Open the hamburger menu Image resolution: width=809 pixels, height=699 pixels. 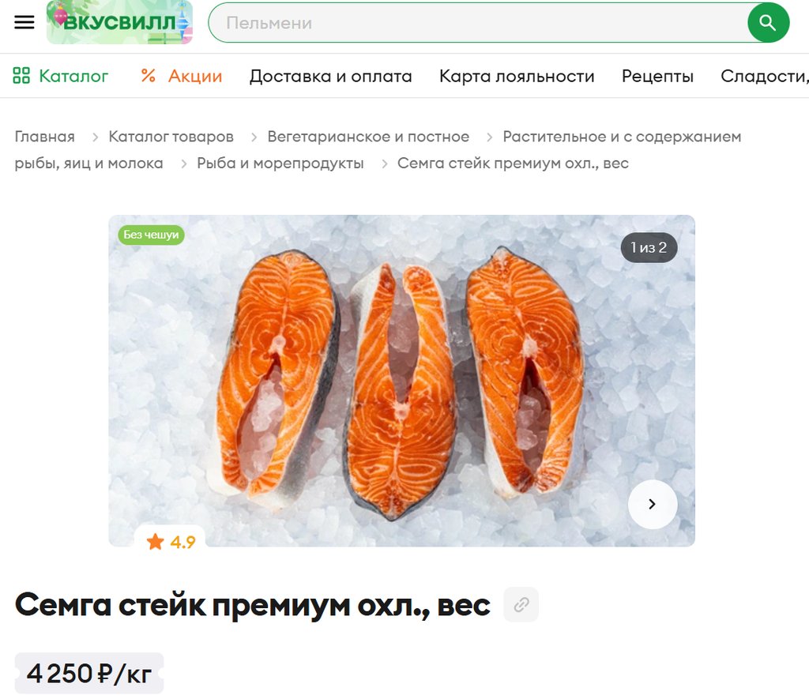click(24, 22)
